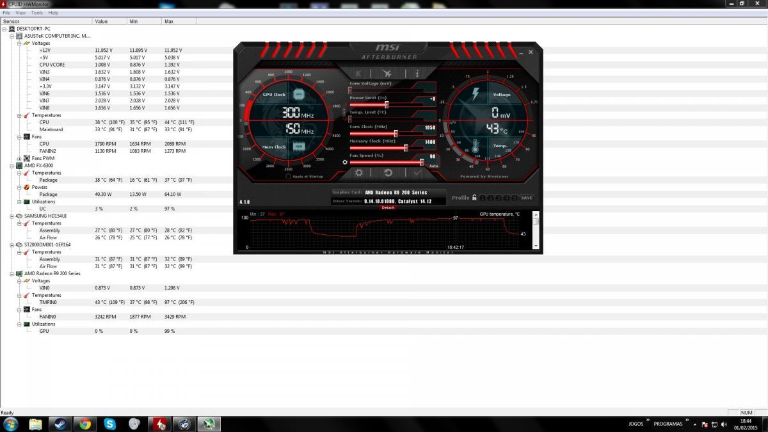The image size is (768, 432).
Task: Click the Core Clock value field 1050
Action: pos(429,127)
